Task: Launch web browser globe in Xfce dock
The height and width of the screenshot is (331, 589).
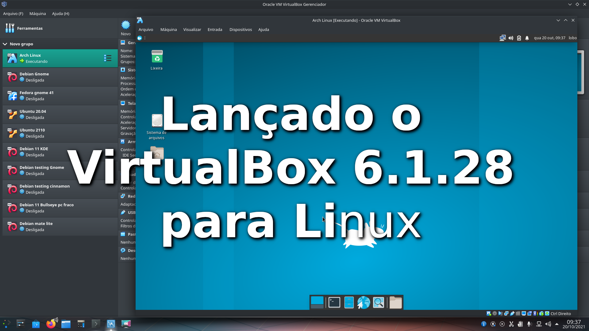Action: (364, 302)
